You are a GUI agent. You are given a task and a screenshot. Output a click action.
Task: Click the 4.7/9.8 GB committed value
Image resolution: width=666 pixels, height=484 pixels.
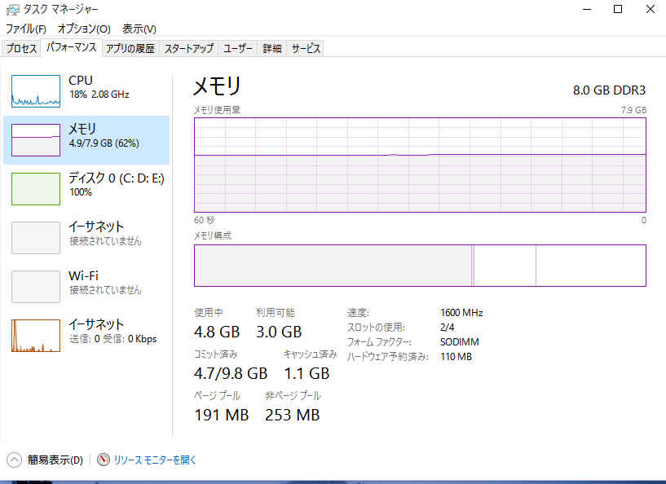[x=231, y=373]
